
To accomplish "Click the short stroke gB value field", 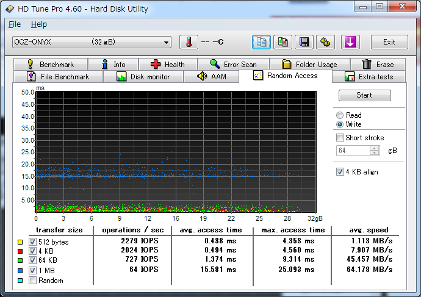I will click(353, 151).
